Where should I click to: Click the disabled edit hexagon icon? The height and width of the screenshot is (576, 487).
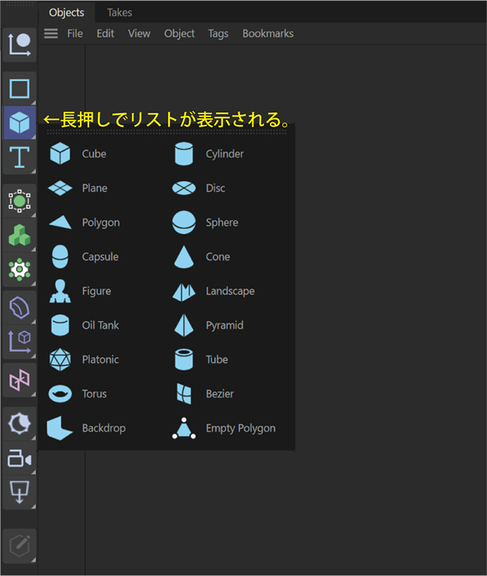click(19, 546)
